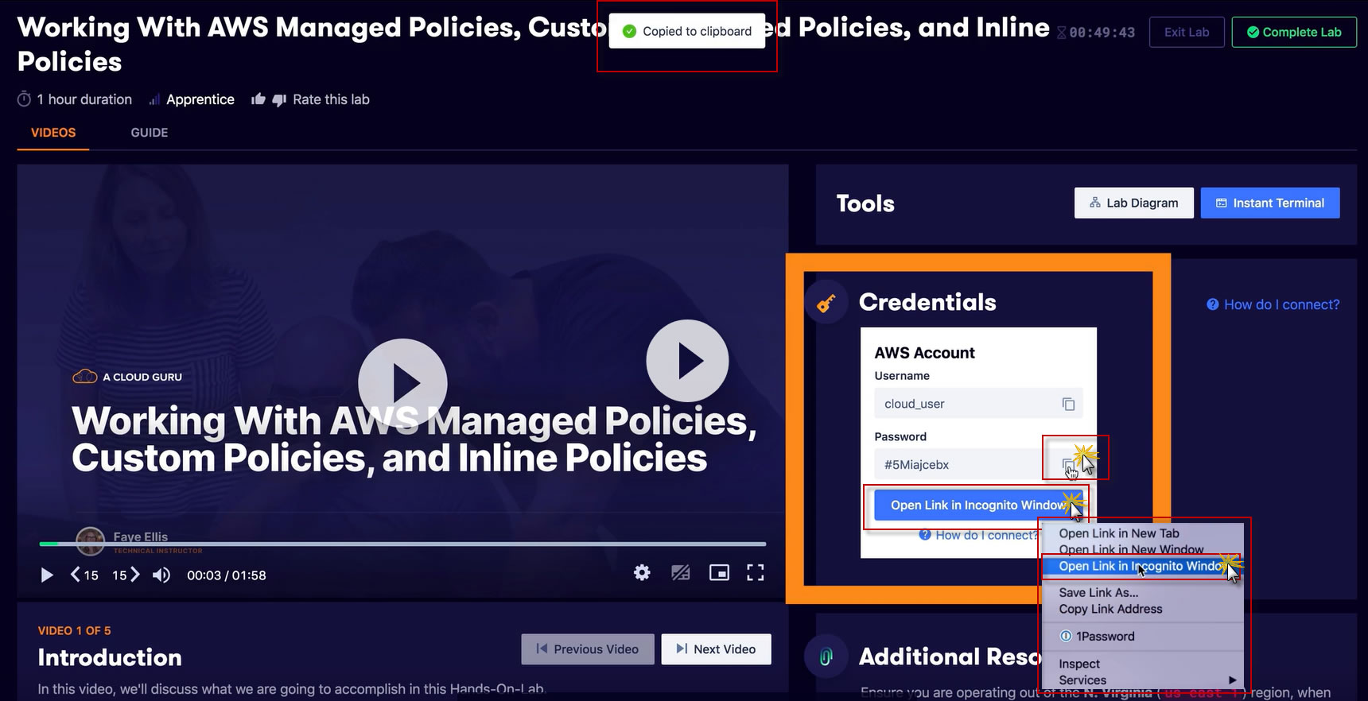Click the Introduction video heading
Viewport: 1368px width, 701px height.
(x=110, y=657)
